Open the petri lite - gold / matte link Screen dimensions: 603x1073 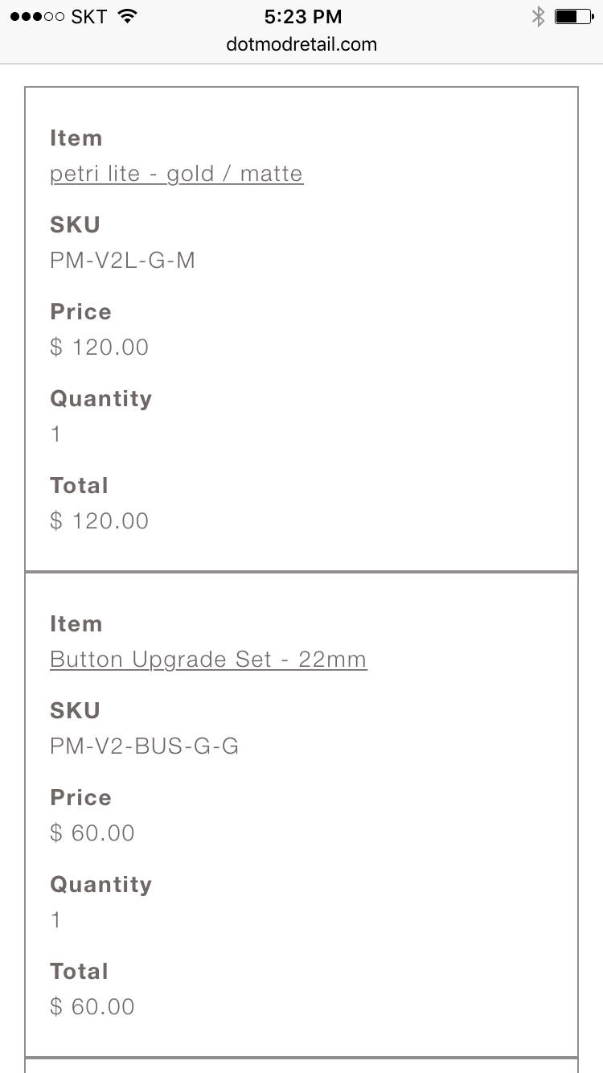tap(176, 174)
